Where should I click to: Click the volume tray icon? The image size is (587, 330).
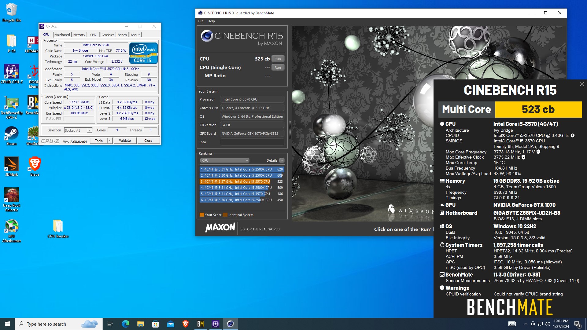[x=547, y=324]
